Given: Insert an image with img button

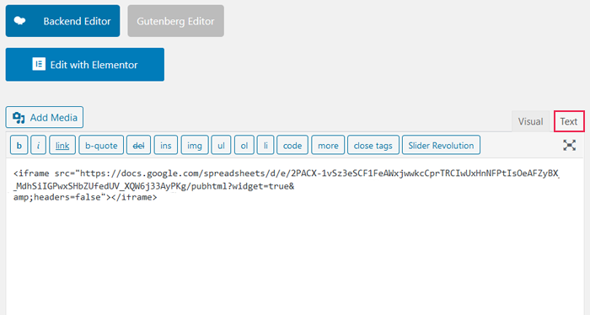Looking at the screenshot, I should coord(195,145).
